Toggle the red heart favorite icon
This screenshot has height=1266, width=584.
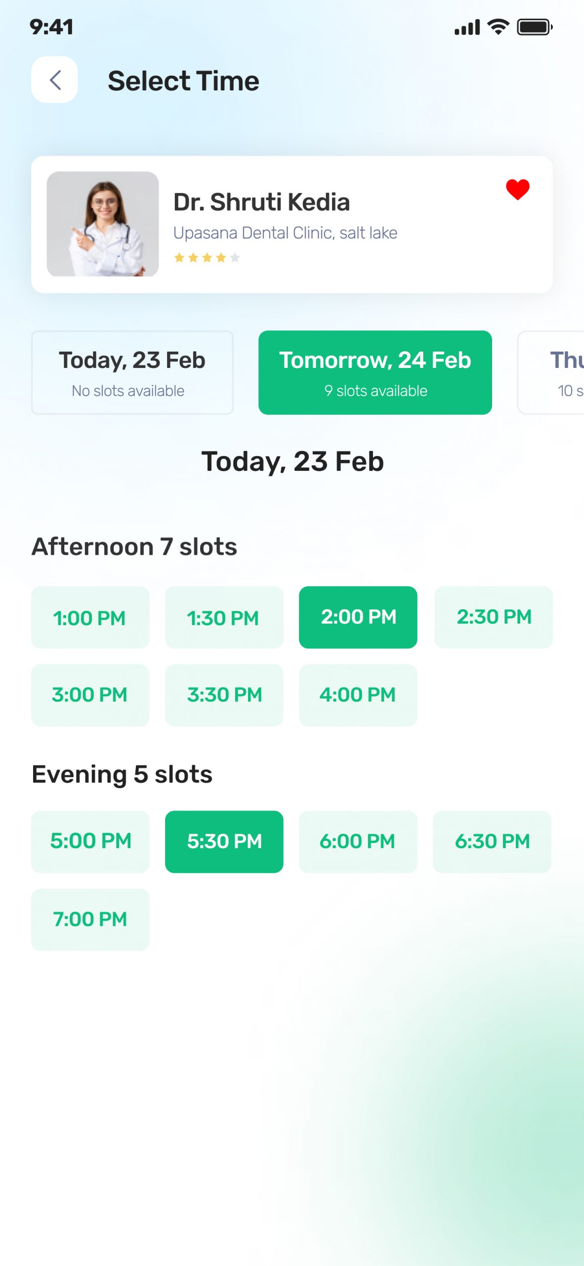click(x=517, y=189)
